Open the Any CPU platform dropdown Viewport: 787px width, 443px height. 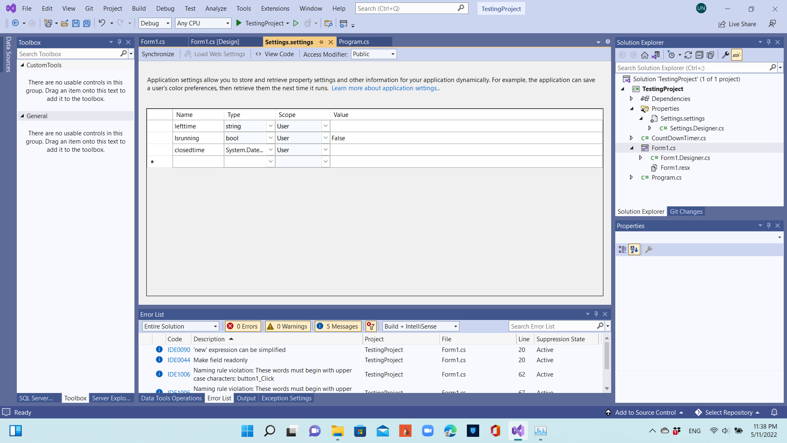tap(203, 23)
